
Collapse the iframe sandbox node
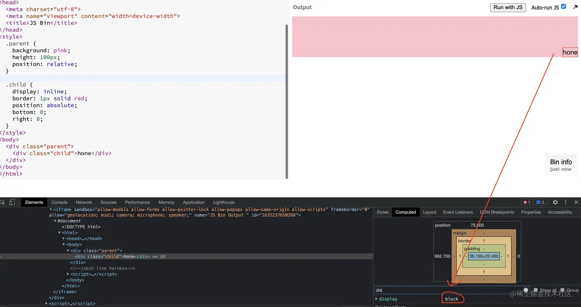(x=51, y=210)
